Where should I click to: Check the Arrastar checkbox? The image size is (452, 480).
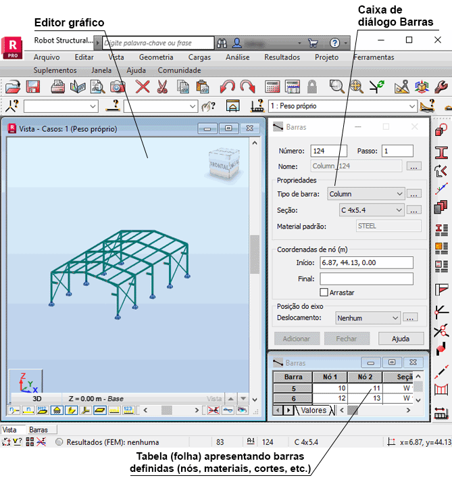coord(324,292)
